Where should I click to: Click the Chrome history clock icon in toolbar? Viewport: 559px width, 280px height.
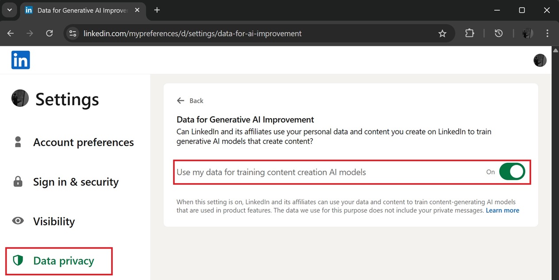pyautogui.click(x=499, y=33)
